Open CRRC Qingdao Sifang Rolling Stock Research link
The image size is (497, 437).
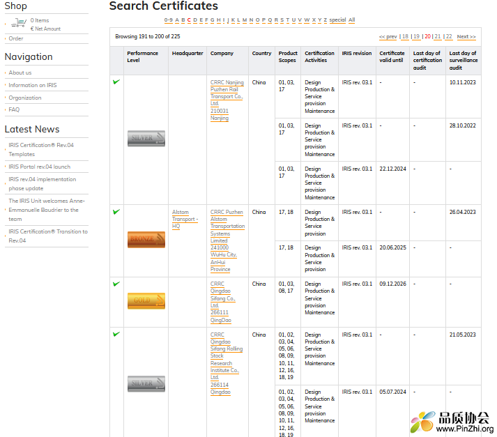(227, 364)
